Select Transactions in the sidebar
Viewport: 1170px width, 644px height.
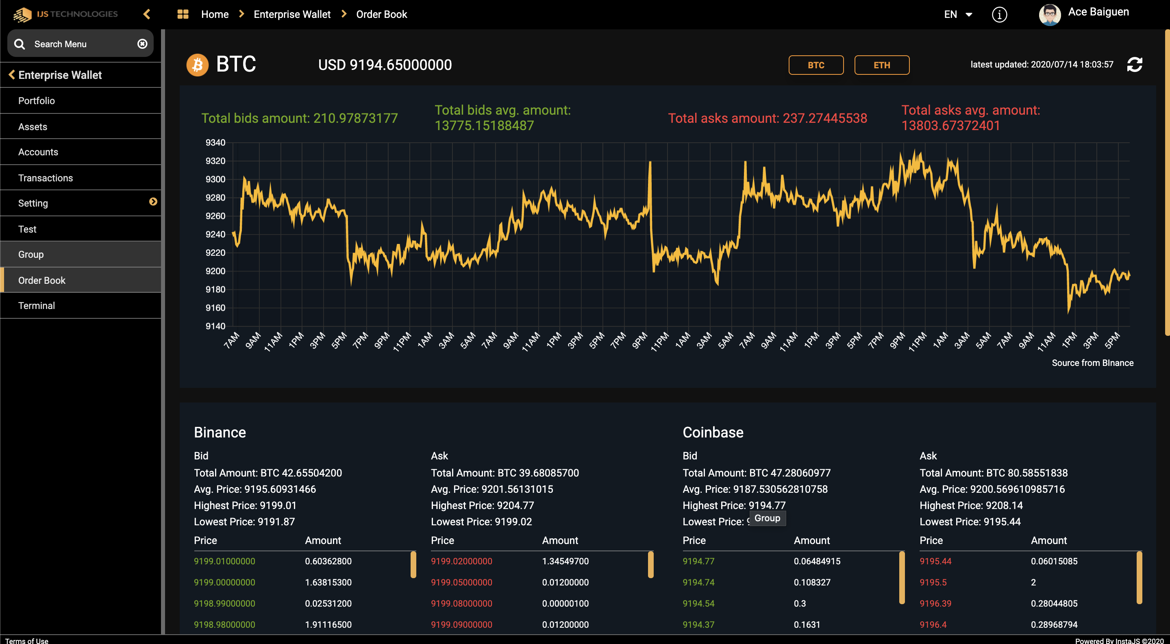46,178
